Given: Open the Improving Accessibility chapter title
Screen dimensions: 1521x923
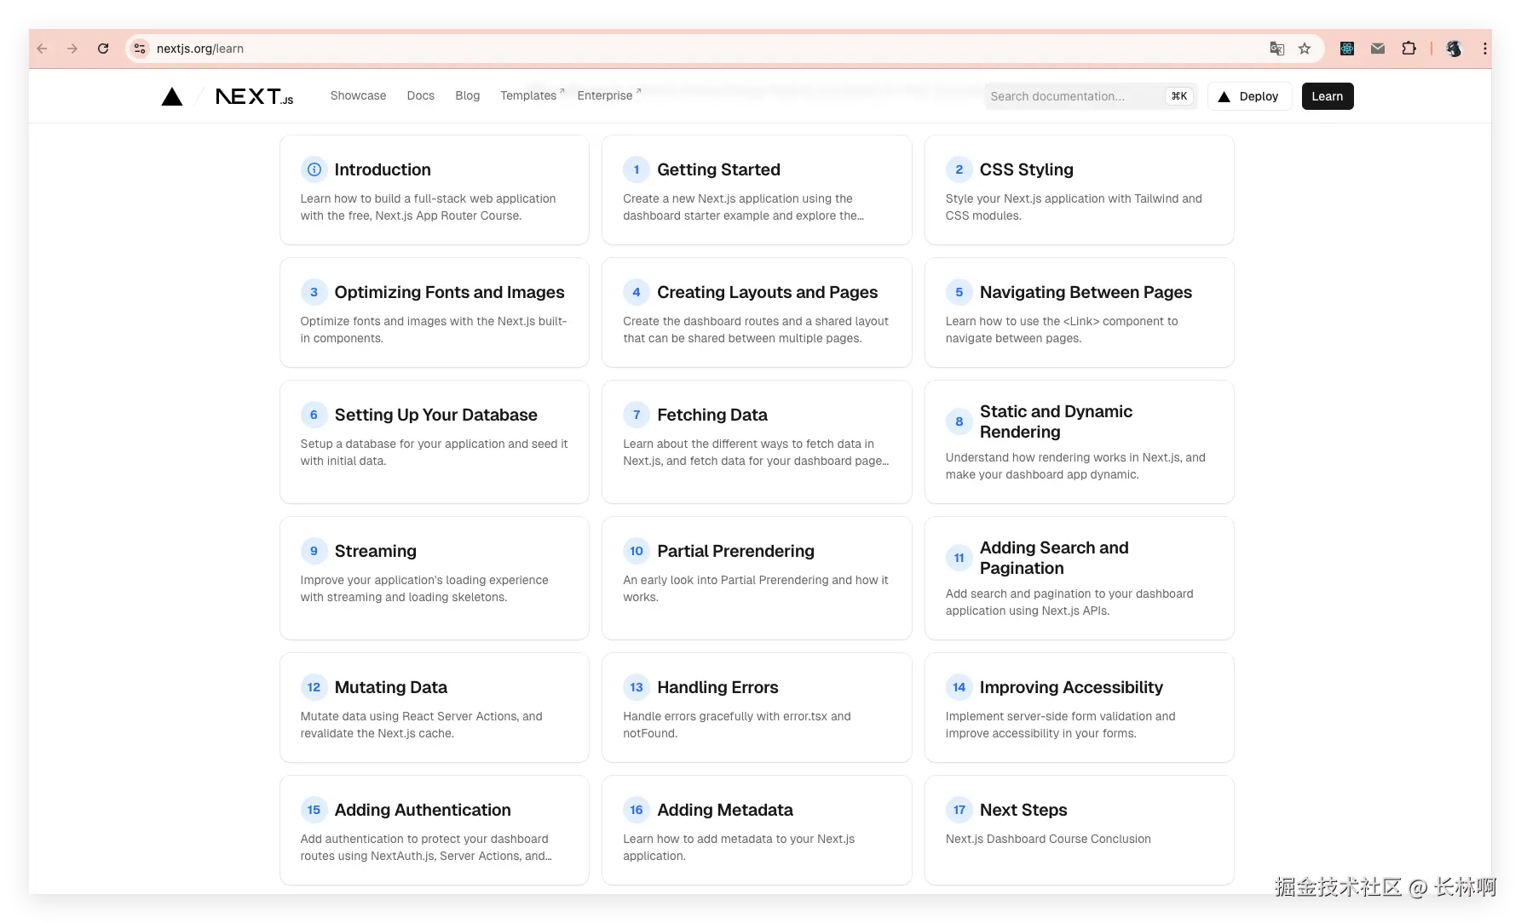Looking at the screenshot, I should [x=1071, y=687].
